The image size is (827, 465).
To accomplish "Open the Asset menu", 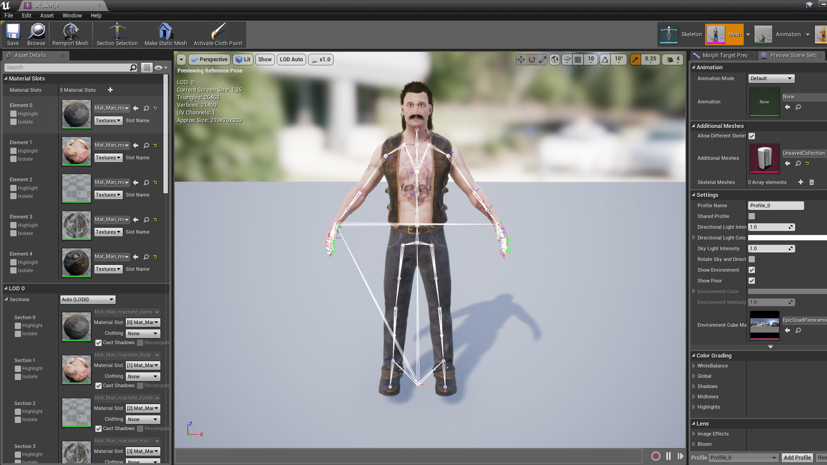I will [47, 15].
